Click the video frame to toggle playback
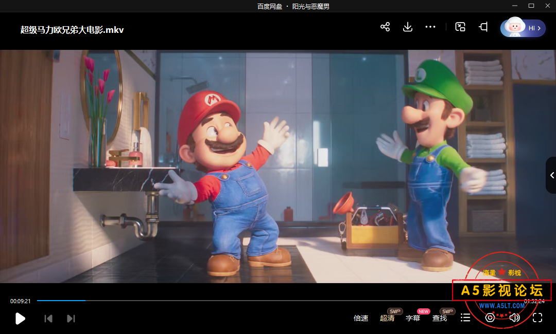Image resolution: width=556 pixels, height=334 pixels. 278,166
